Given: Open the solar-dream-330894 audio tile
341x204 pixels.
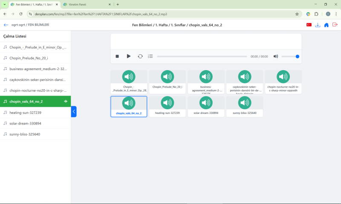Looking at the screenshot, I should [x=206, y=106].
